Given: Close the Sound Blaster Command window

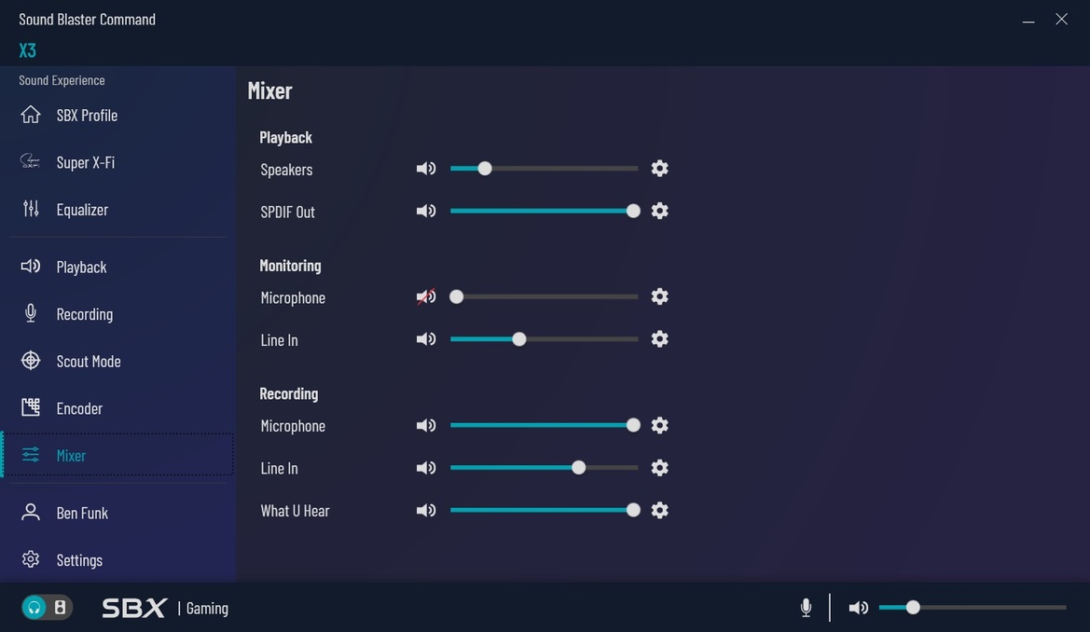Looking at the screenshot, I should tap(1061, 20).
